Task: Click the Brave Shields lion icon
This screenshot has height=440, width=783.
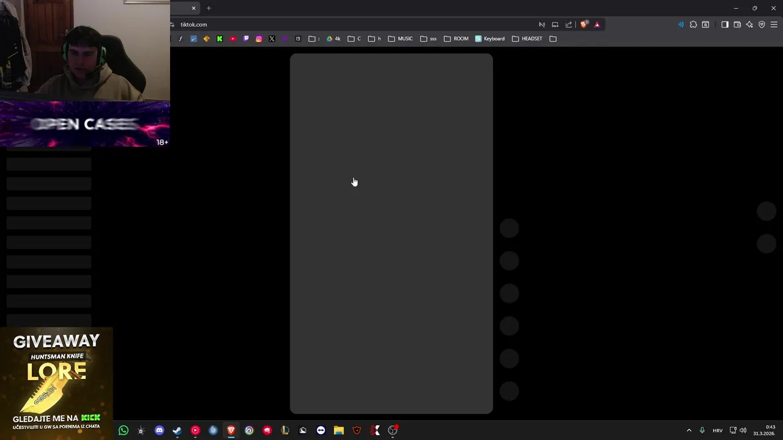Action: click(x=584, y=24)
